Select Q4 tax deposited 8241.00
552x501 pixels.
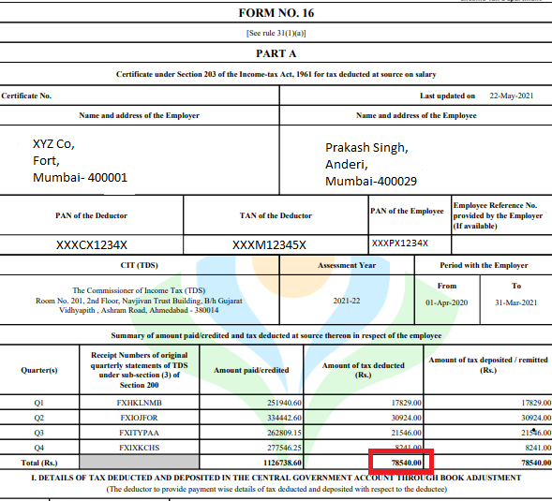tap(538, 448)
